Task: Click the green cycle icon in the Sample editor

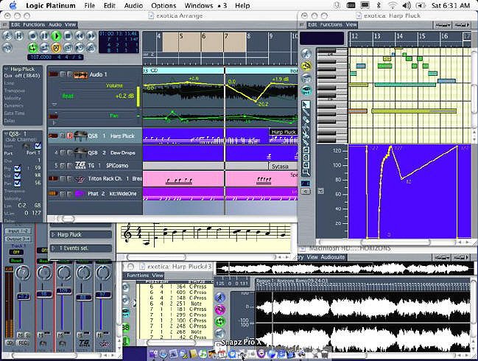Action: click(220, 321)
